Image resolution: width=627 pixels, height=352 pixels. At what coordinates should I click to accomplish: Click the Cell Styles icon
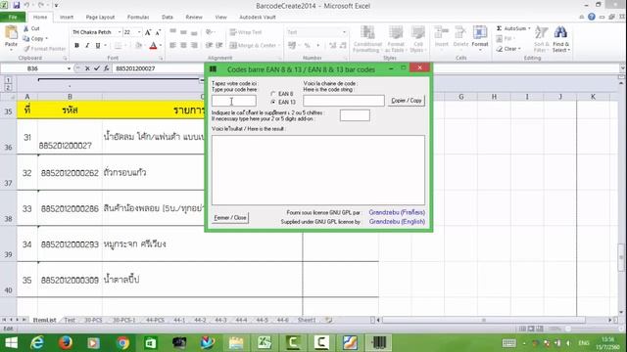[x=418, y=32]
